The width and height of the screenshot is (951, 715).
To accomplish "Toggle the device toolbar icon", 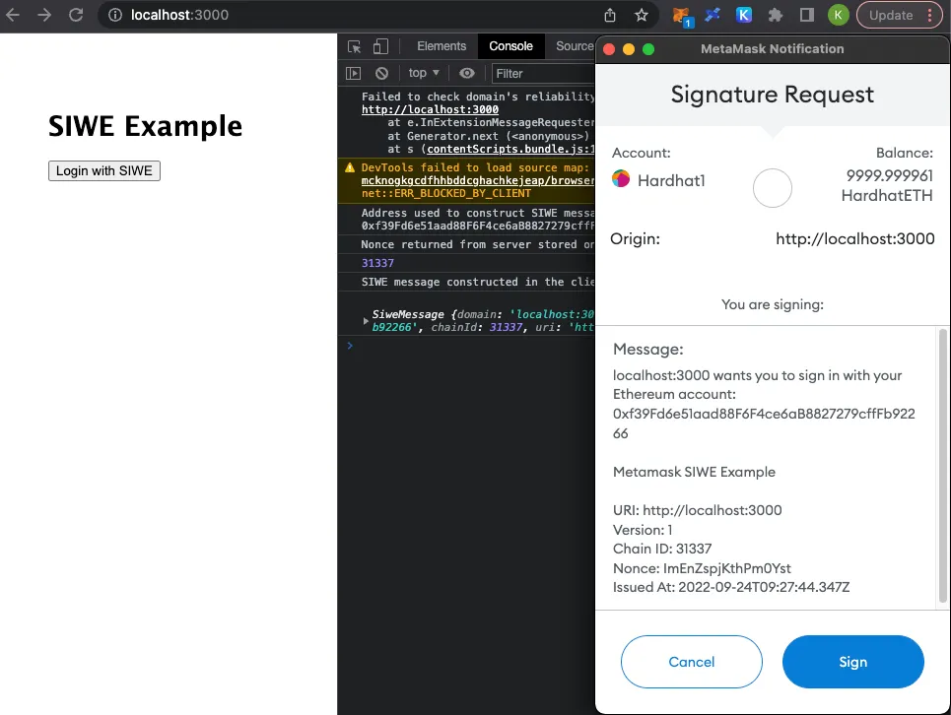I will pyautogui.click(x=380, y=46).
